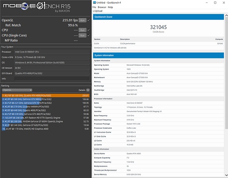
Task: Run the OpenGL benchmark in Cinebench
Action: [82, 20]
